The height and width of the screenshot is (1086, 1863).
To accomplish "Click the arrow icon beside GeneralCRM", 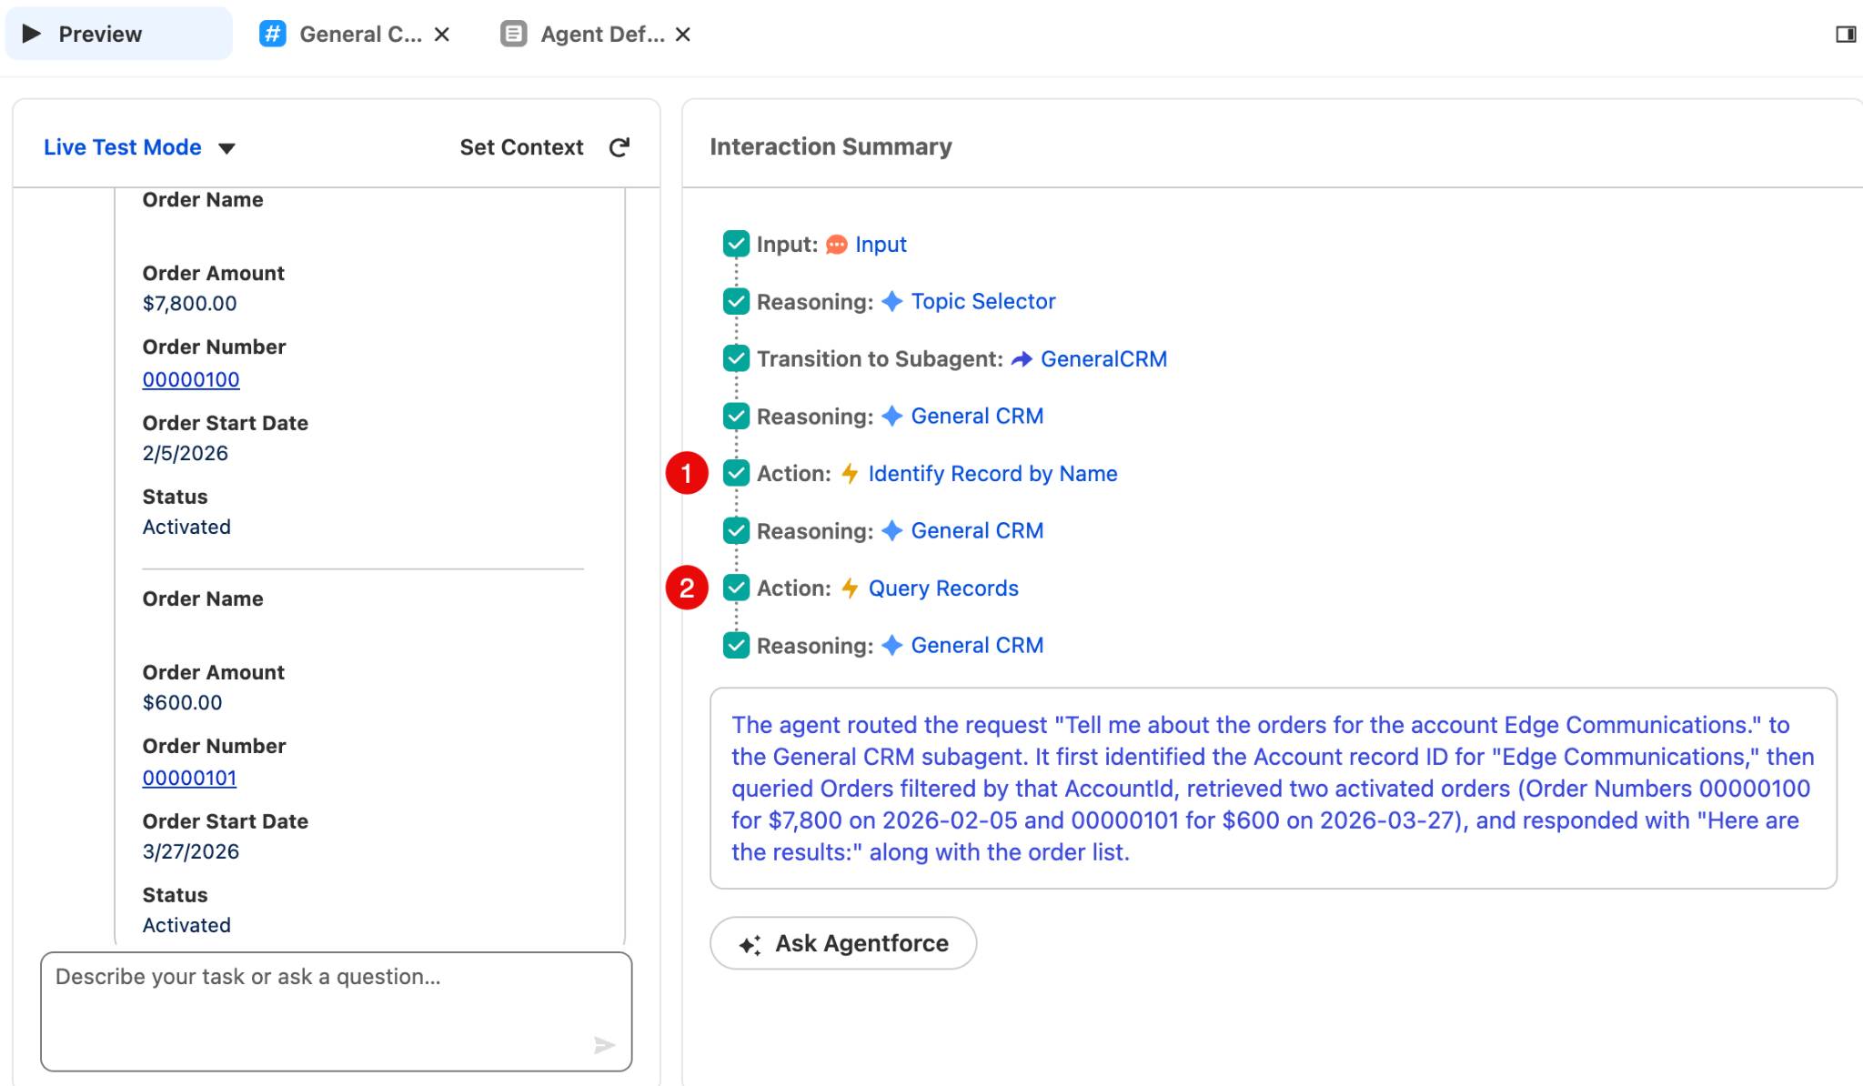I will (x=1022, y=359).
